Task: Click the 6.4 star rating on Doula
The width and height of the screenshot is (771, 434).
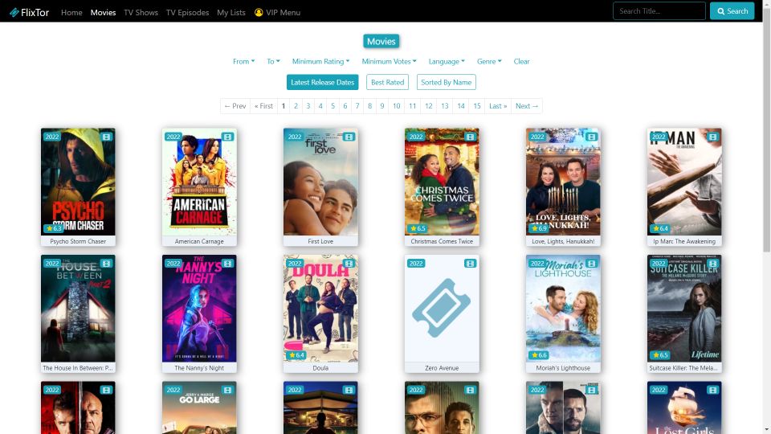Action: (296, 354)
